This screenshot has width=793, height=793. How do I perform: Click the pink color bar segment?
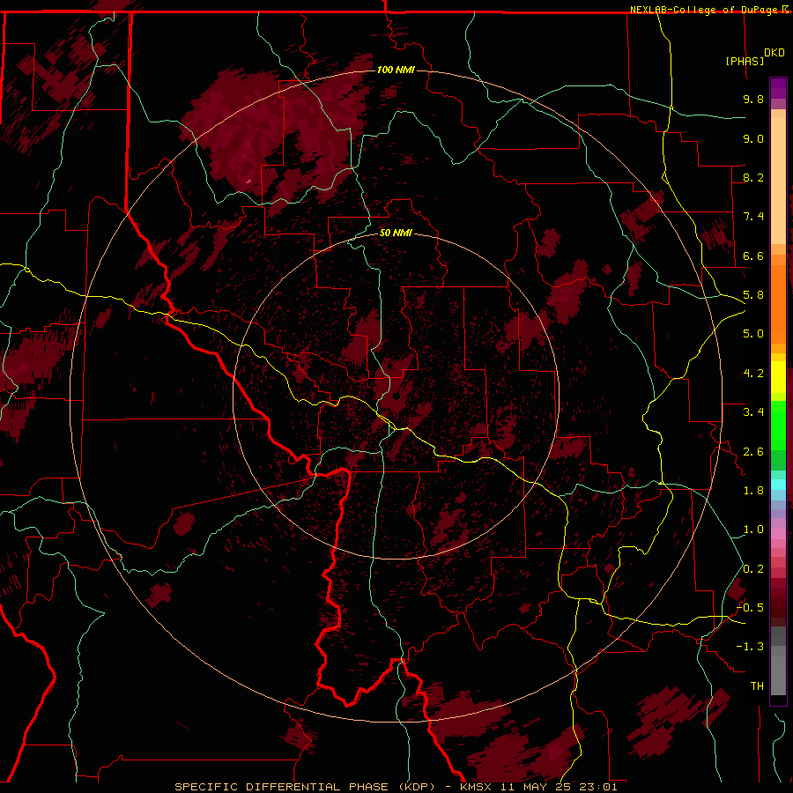pyautogui.click(x=778, y=534)
